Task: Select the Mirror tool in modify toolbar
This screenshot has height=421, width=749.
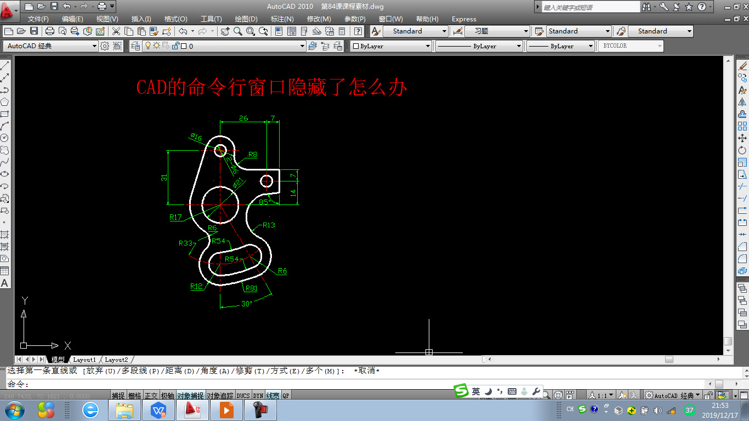Action: [743, 102]
